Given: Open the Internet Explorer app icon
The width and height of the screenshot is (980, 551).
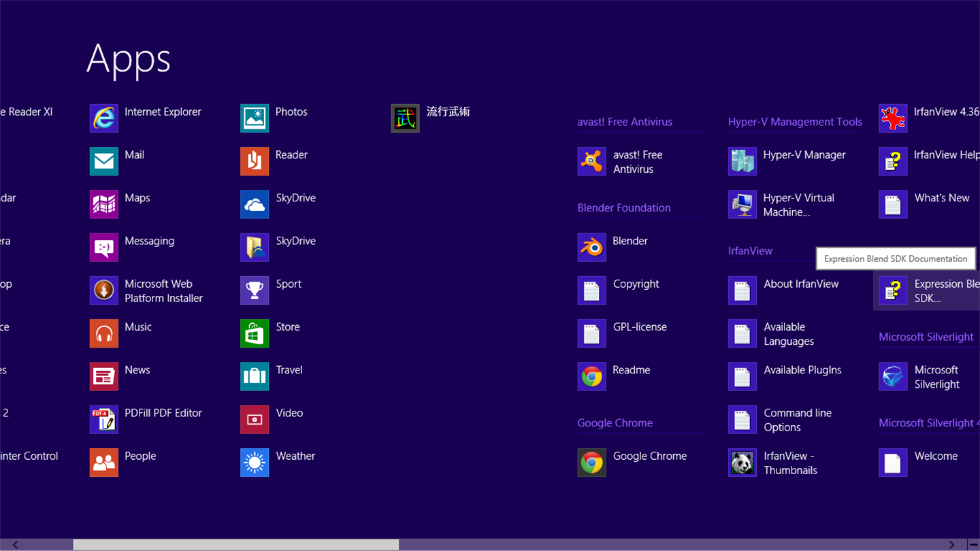Looking at the screenshot, I should click(103, 118).
